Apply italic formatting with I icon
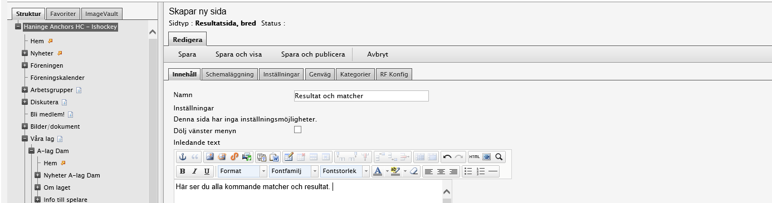 tap(195, 171)
